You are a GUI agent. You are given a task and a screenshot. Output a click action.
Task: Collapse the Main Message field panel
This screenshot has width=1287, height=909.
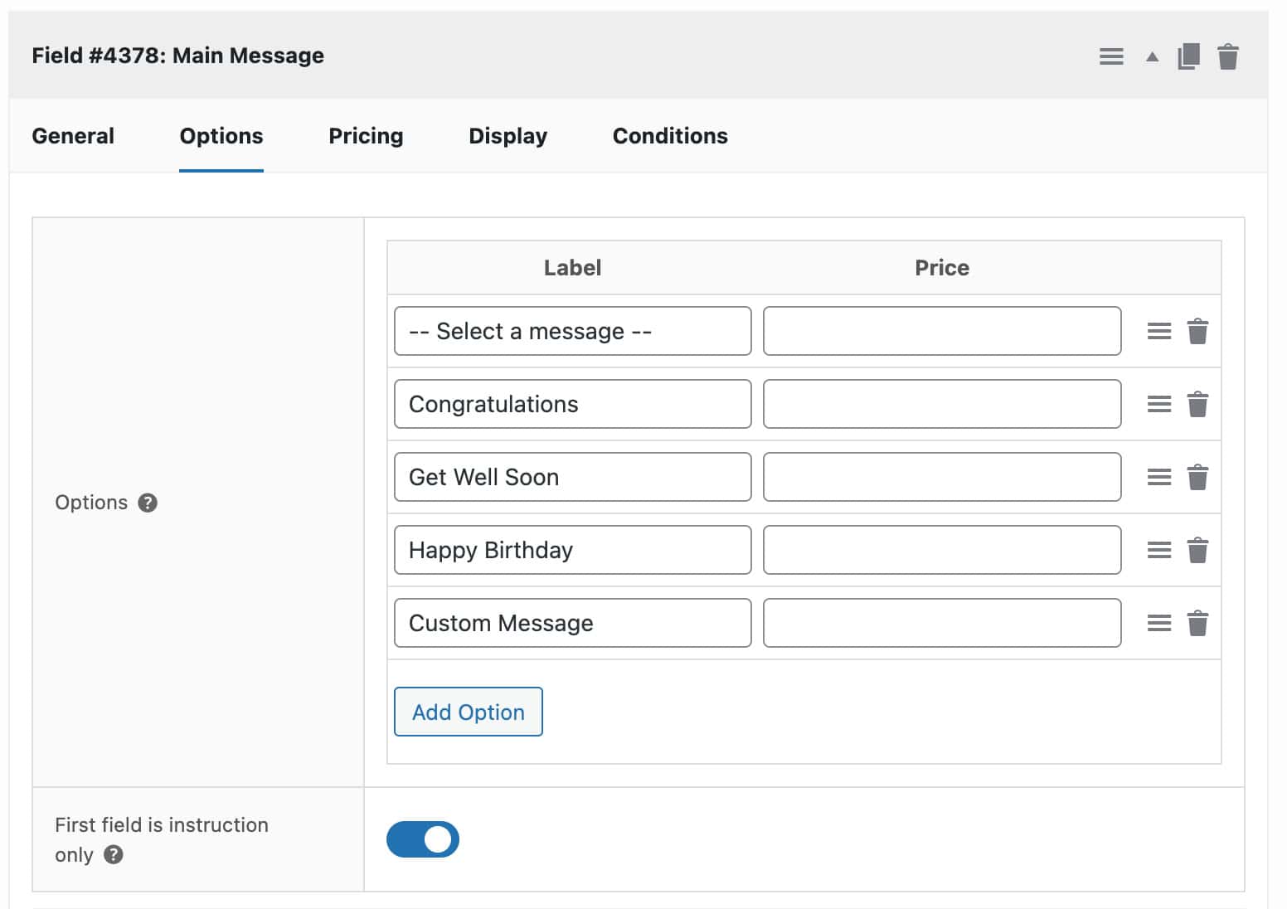pos(1151,56)
